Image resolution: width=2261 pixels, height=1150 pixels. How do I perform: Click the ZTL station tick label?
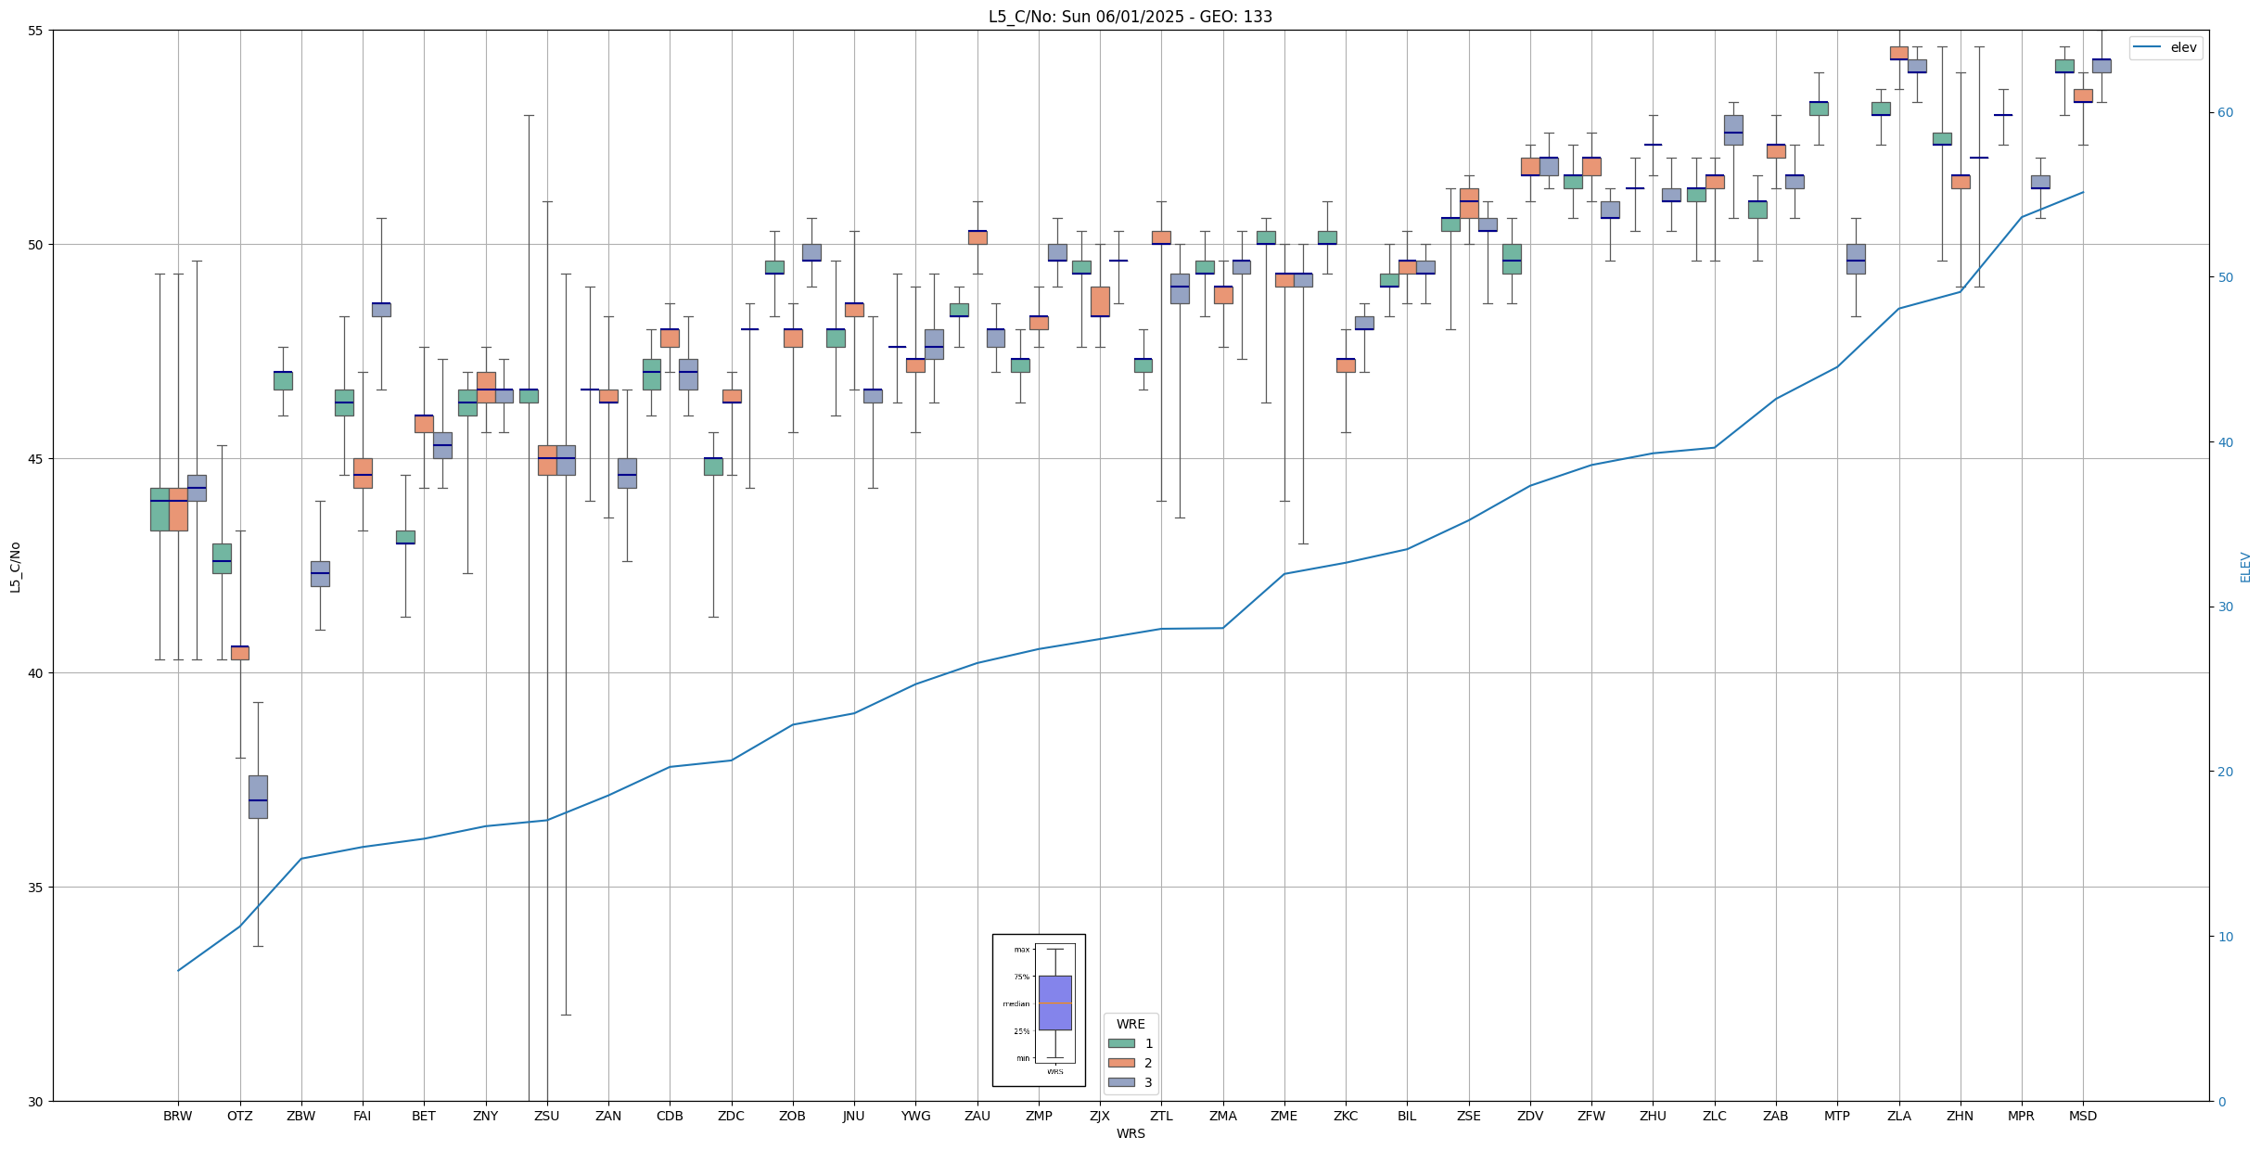click(1161, 1116)
